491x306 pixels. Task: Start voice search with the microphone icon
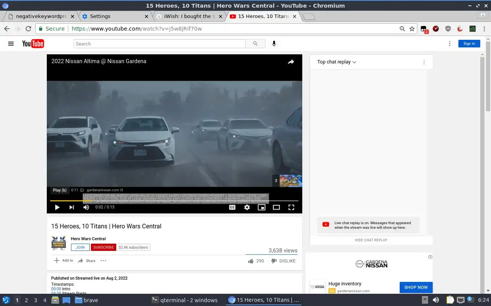(x=274, y=44)
